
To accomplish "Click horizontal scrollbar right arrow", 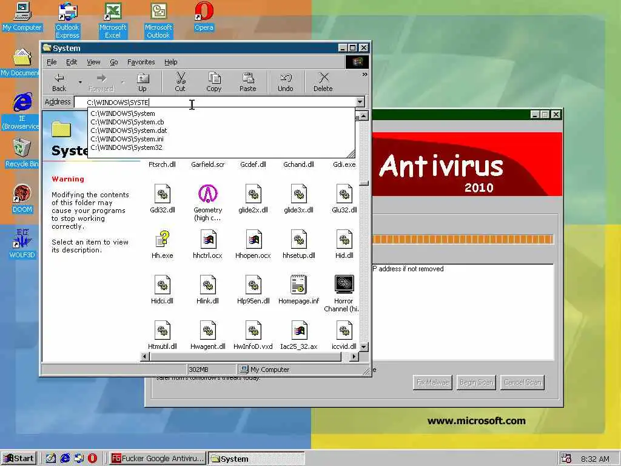I will pyautogui.click(x=354, y=357).
